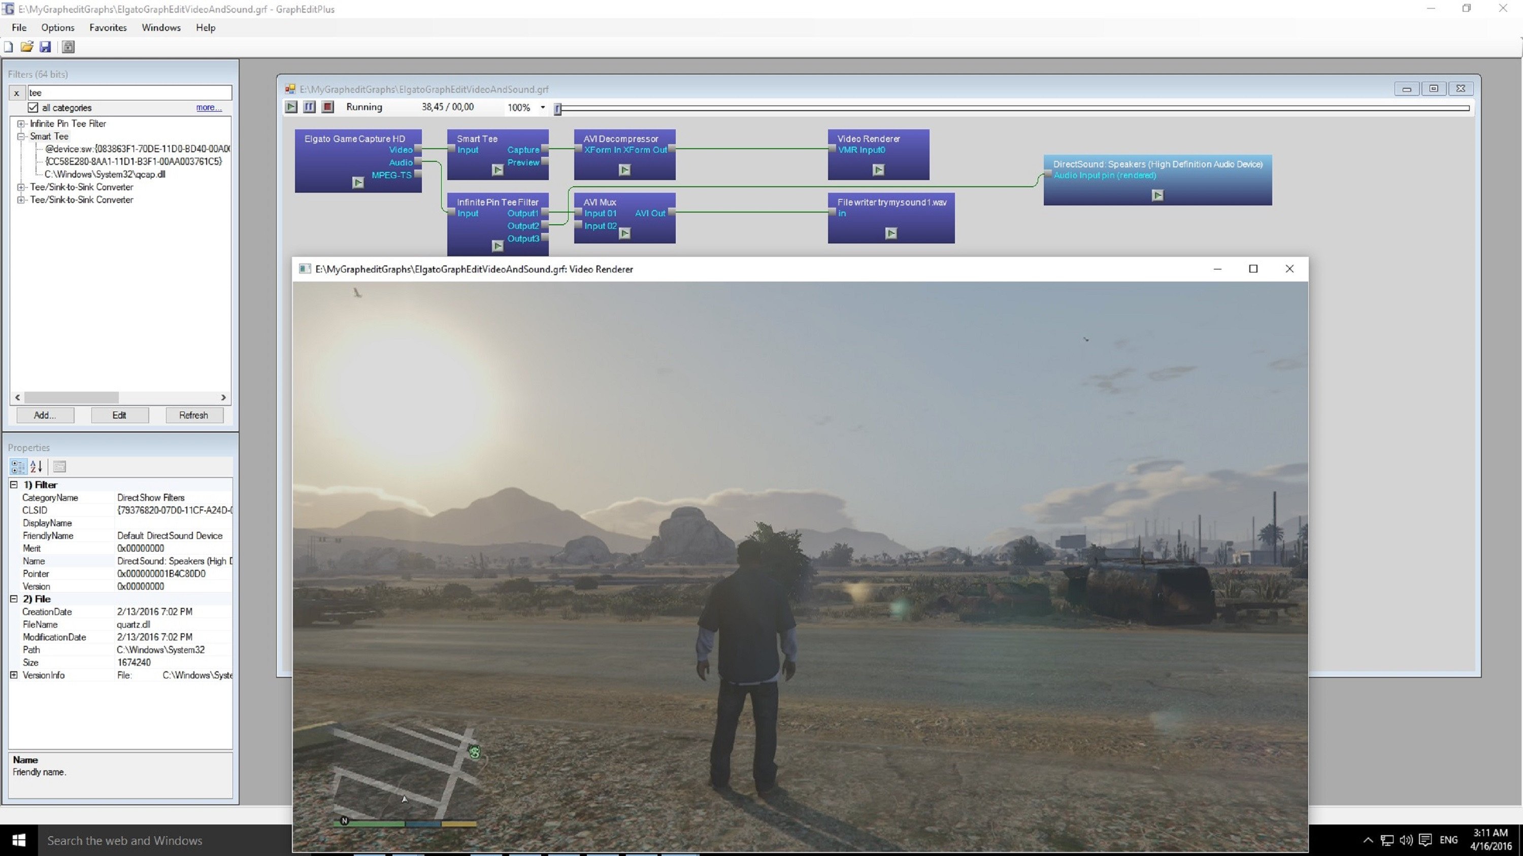The height and width of the screenshot is (856, 1523).
Task: Click the Open file icon in toolbar
Action: pyautogui.click(x=27, y=46)
